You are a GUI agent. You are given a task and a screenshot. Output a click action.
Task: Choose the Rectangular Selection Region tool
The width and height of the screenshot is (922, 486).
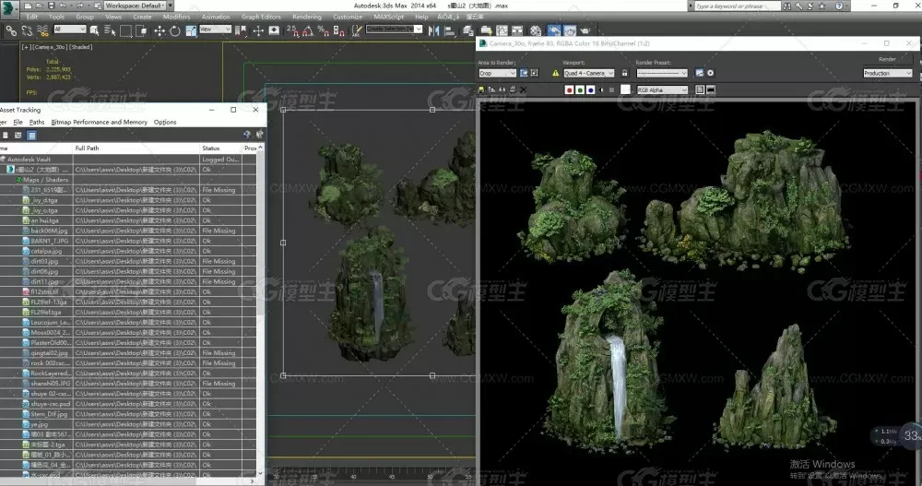(125, 30)
